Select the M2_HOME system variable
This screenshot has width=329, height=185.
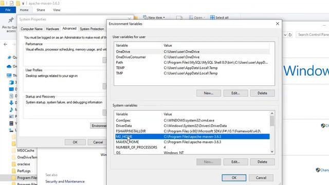(x=192, y=137)
